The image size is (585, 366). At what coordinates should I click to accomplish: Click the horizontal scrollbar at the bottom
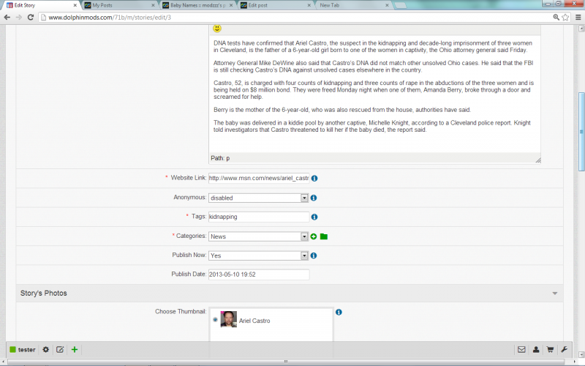[x=286, y=362]
